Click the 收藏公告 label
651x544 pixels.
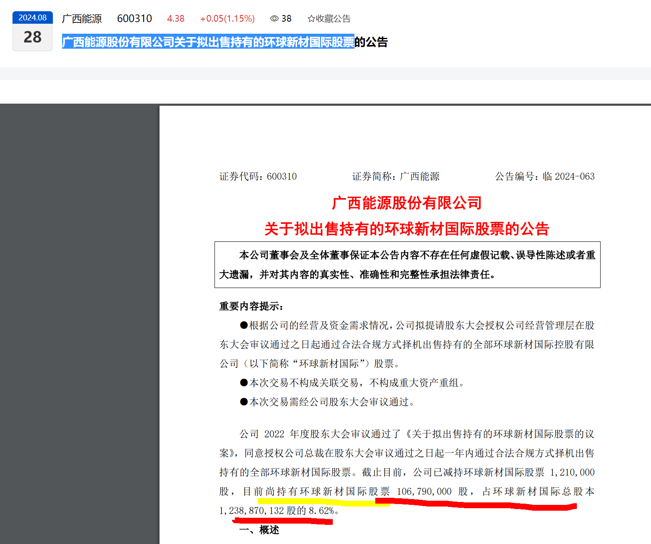[333, 19]
